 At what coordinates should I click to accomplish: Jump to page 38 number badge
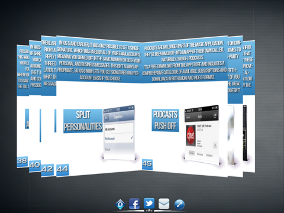tap(22, 162)
